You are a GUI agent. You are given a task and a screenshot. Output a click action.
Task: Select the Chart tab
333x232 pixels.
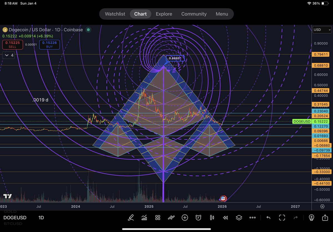[x=140, y=14]
